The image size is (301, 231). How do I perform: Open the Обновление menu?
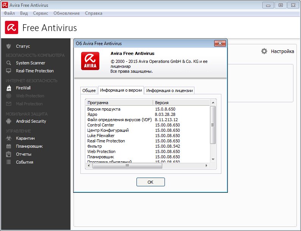coord(66,13)
